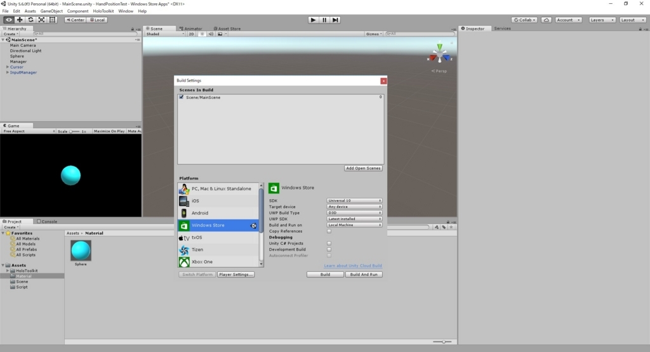Open Layers dropdown
Viewport: 650px width, 352px height.
click(602, 20)
